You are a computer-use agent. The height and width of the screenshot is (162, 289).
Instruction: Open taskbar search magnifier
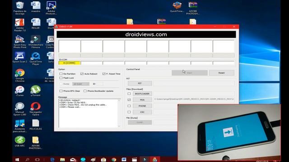[x=27, y=160]
